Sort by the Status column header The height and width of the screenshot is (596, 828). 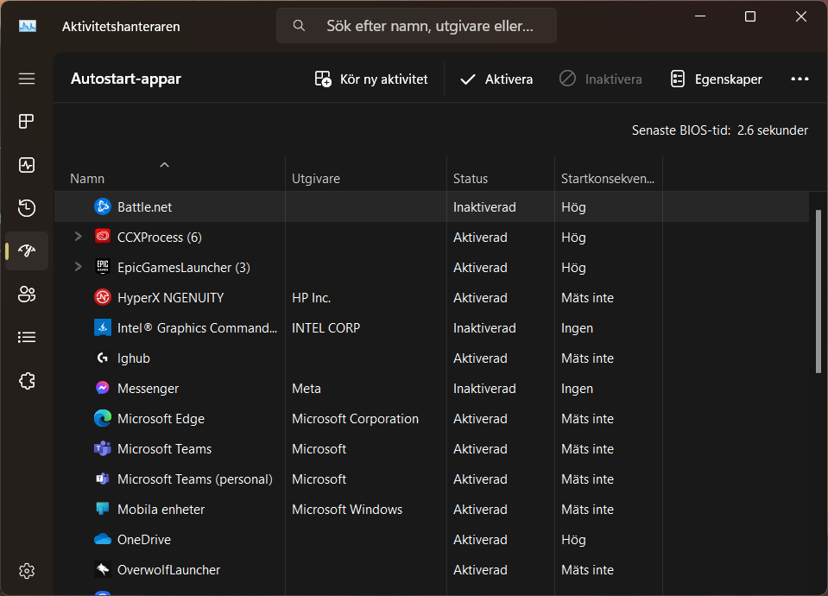click(x=471, y=179)
